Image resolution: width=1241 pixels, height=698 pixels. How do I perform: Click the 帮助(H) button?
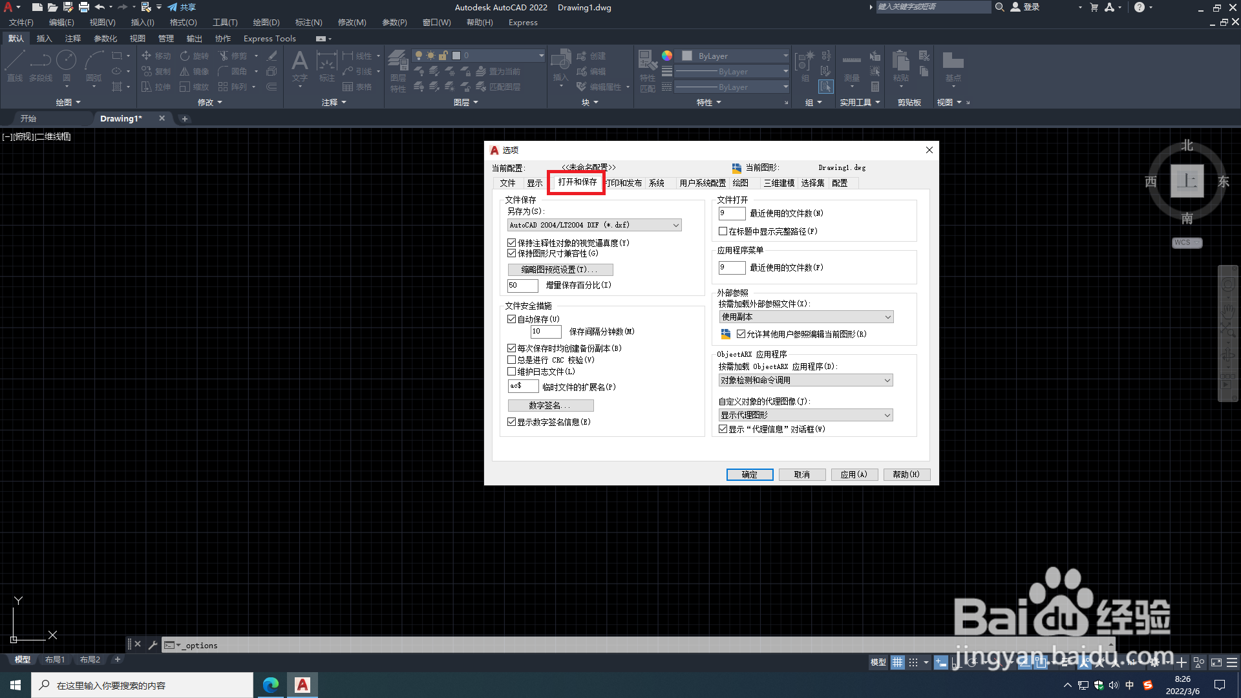pyautogui.click(x=906, y=474)
